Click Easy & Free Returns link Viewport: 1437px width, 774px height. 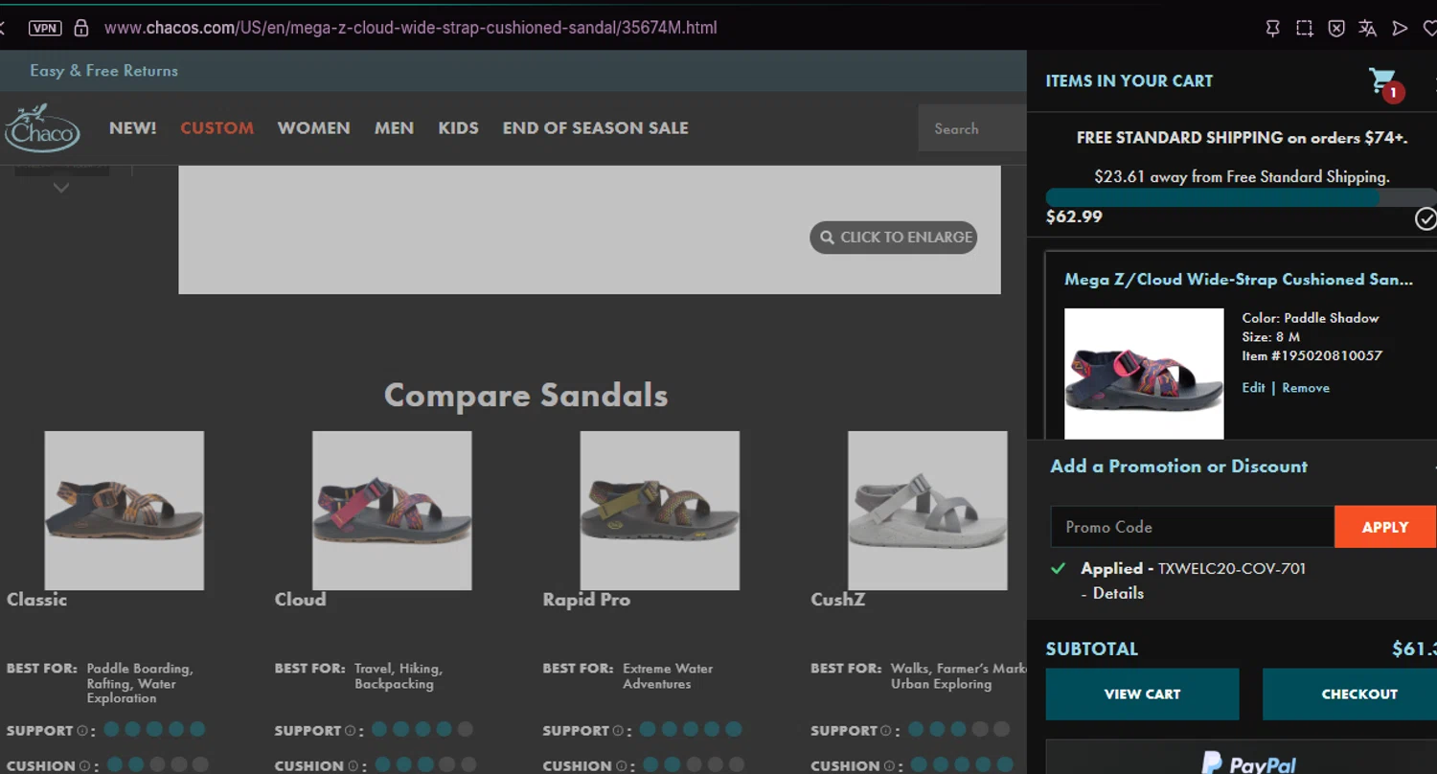103,71
